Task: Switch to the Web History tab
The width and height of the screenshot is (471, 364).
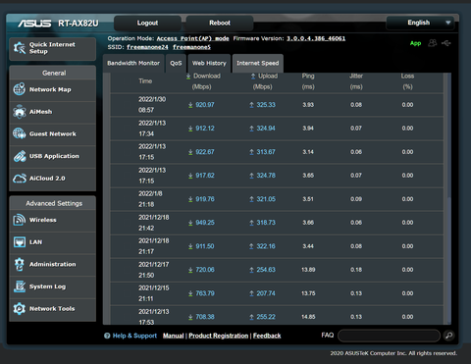Action: tap(209, 63)
